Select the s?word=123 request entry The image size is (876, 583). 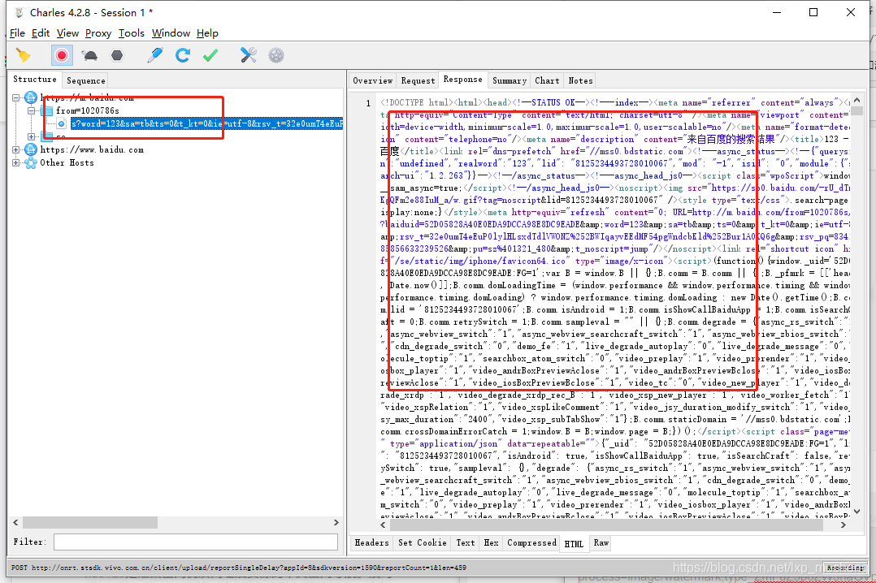click(x=206, y=123)
